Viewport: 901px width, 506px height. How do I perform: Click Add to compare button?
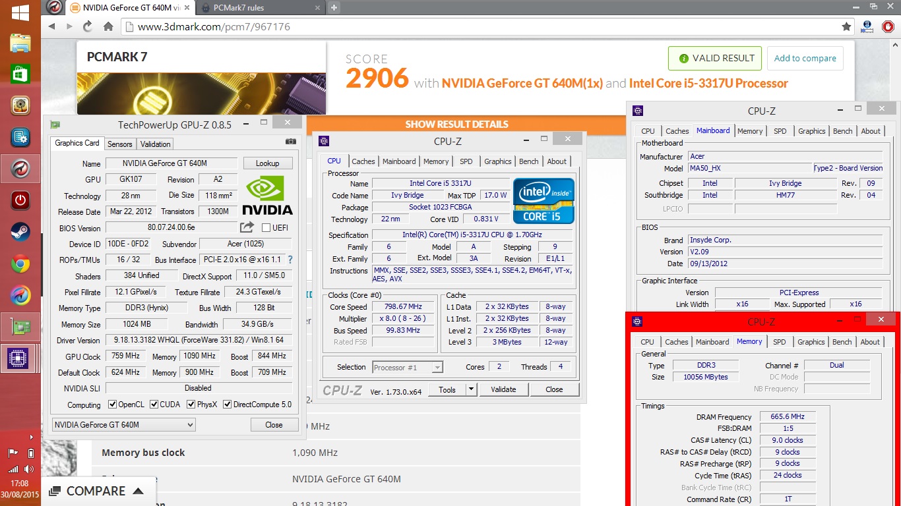point(805,58)
